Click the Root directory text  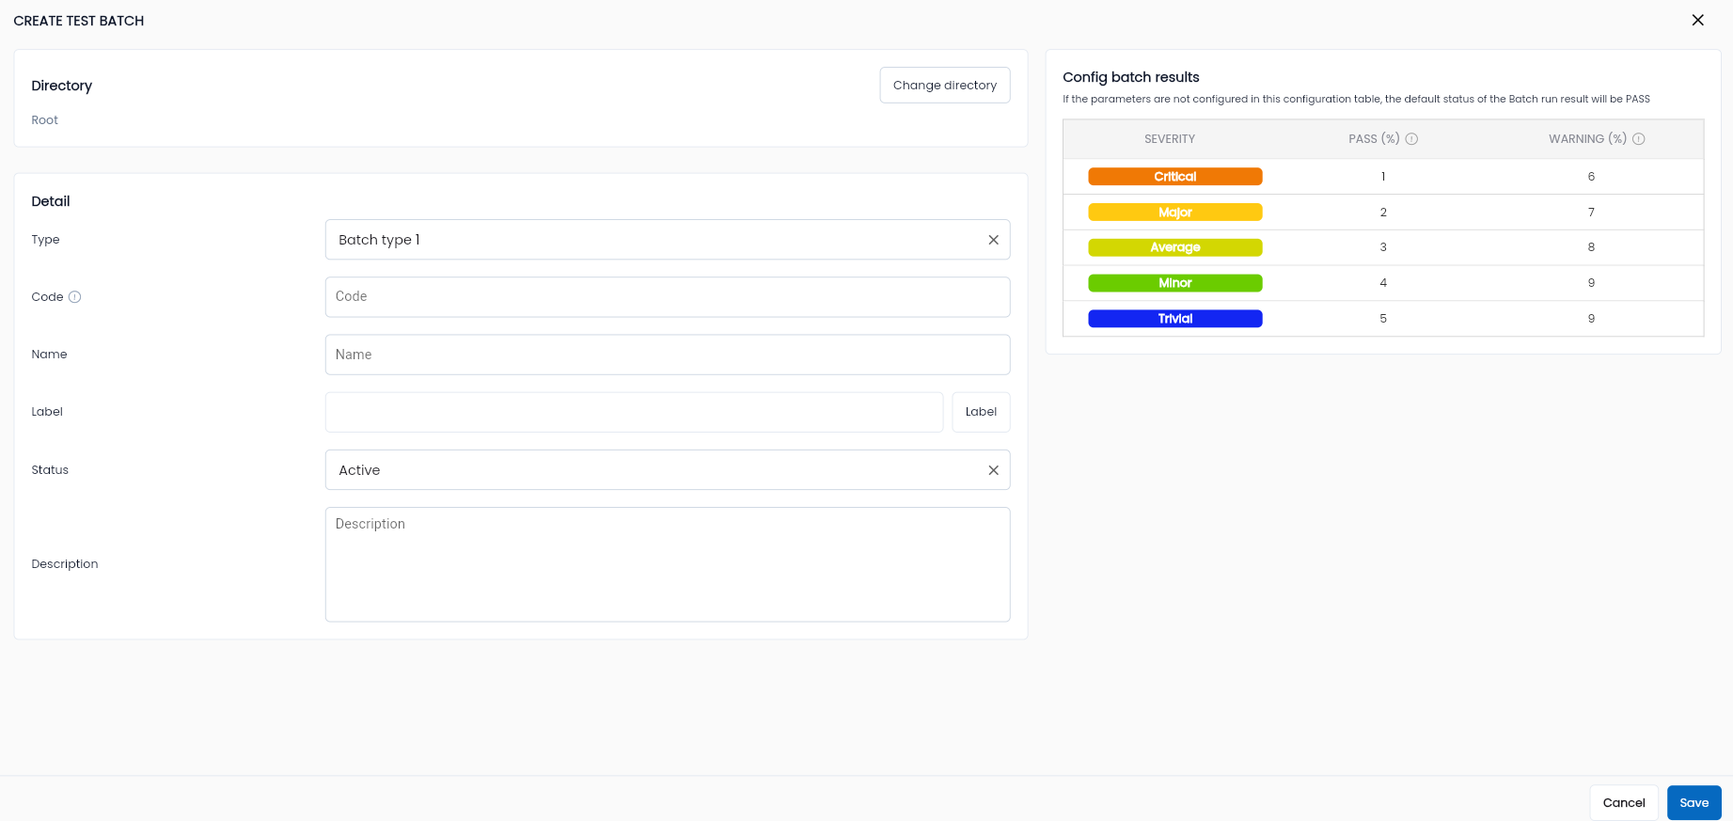(x=44, y=120)
